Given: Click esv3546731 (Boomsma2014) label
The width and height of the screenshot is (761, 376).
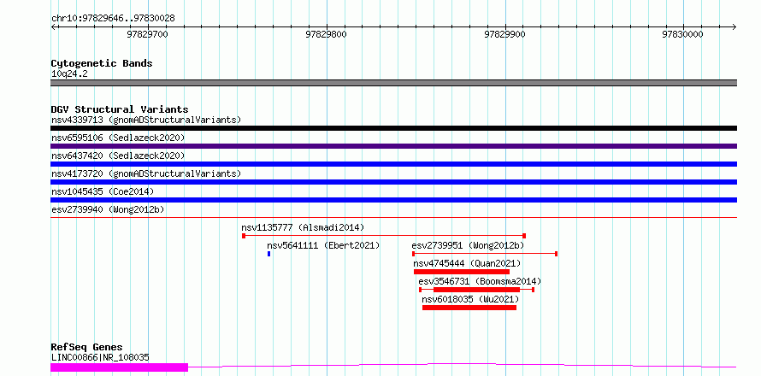Looking at the screenshot, I should pyautogui.click(x=480, y=281).
